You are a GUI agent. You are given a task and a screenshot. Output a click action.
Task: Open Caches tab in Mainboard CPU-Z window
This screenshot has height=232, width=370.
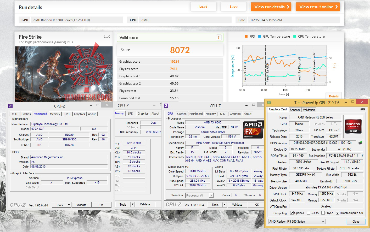click(x=26, y=114)
